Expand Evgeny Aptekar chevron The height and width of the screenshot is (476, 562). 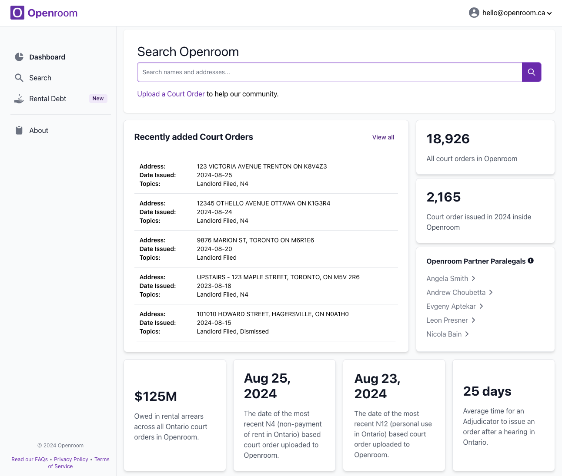coord(481,306)
